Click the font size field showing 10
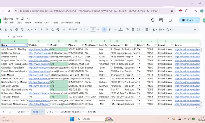The height and width of the screenshot is (123, 205). coord(93,29)
